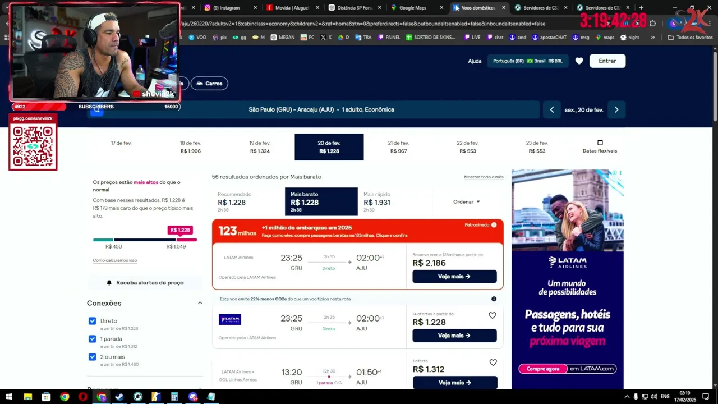The image size is (718, 404).
Task: Go to previous date with left arrow
Action: click(x=551, y=110)
